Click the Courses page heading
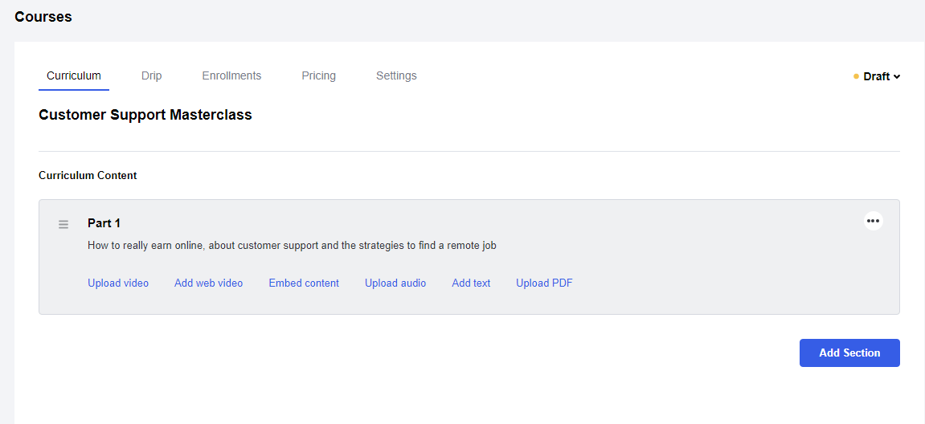Screen dimensions: 925x424 click(43, 17)
